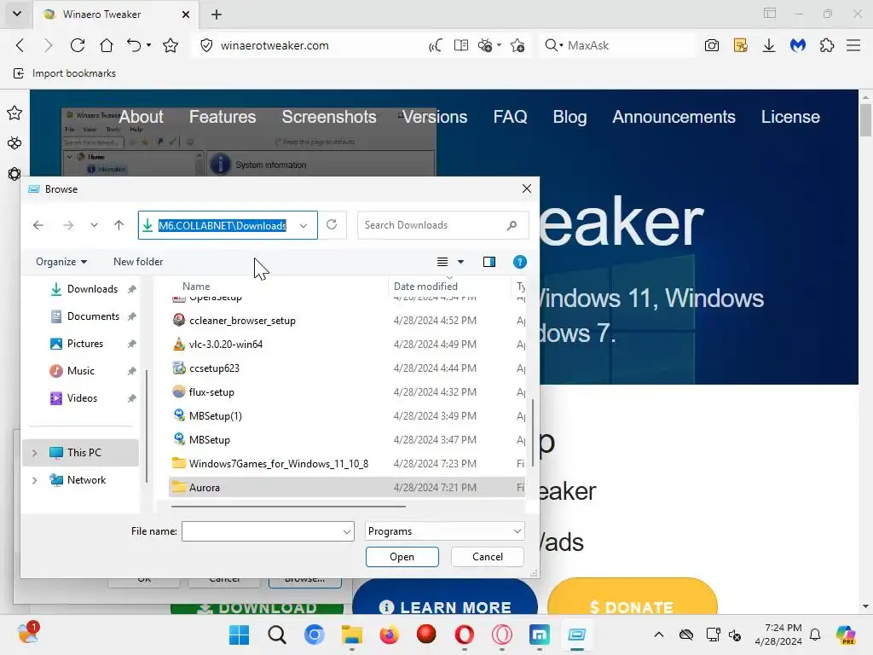Open the view options dropdown arrow
This screenshot has width=873, height=655.
460,262
